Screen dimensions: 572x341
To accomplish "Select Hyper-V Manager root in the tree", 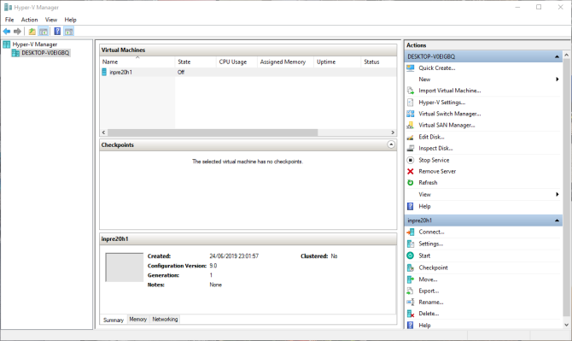I will (x=35, y=44).
